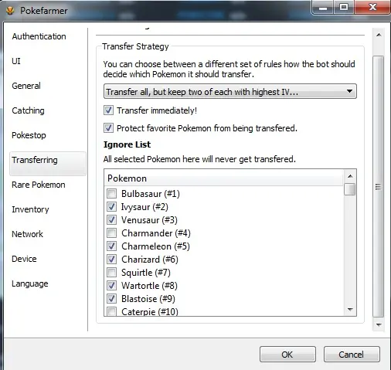Uncheck the Blastoise (#9) checkbox

click(111, 298)
